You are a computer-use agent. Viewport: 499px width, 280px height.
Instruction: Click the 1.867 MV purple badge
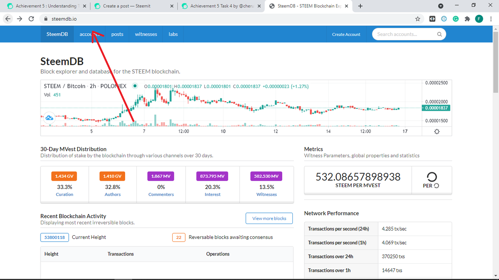point(161,176)
